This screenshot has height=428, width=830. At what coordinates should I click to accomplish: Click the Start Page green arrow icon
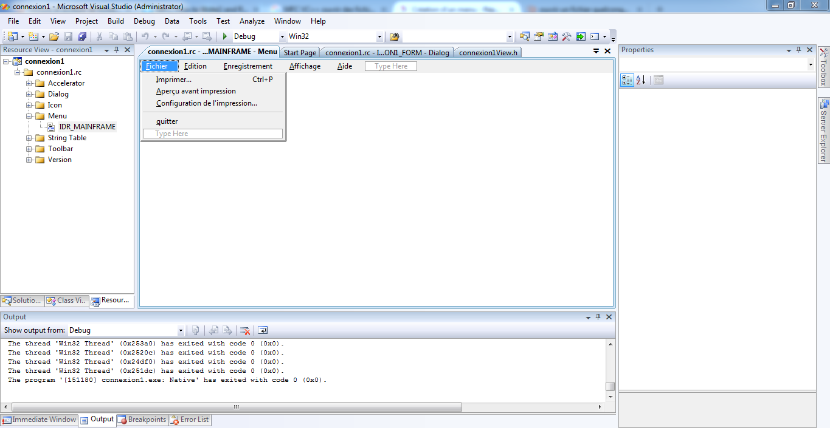tap(581, 36)
